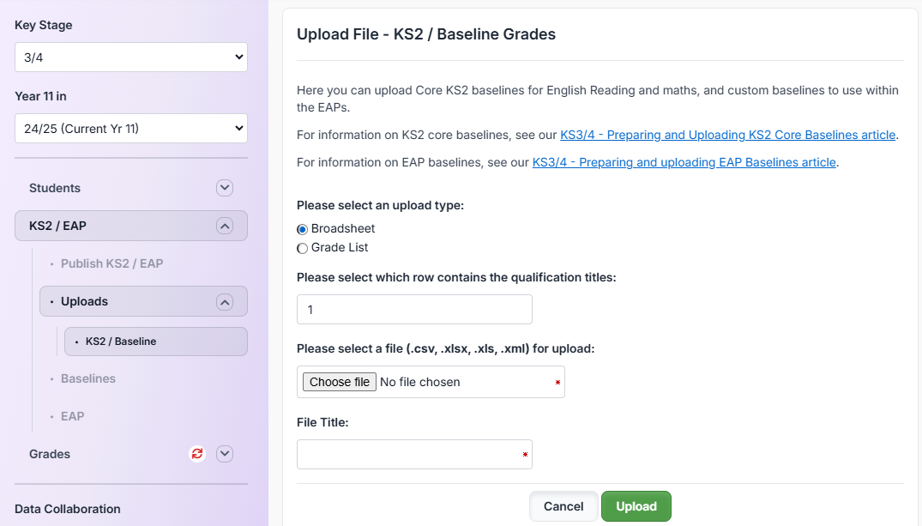Click the File Title input field
The width and height of the screenshot is (922, 526).
click(x=414, y=454)
